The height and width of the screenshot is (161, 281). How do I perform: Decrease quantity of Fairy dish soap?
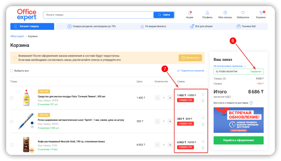click(x=158, y=98)
